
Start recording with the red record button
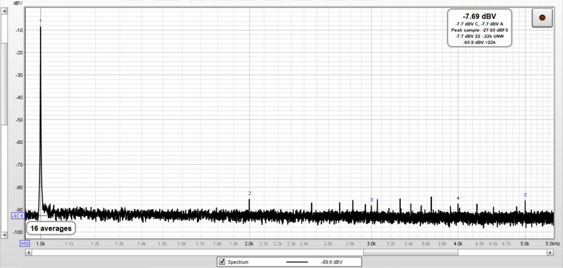click(542, 18)
